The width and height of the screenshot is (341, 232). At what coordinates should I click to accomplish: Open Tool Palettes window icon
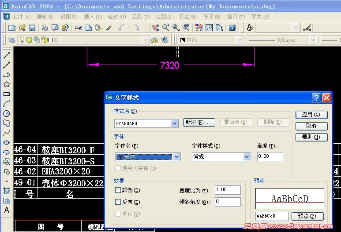click(x=219, y=28)
